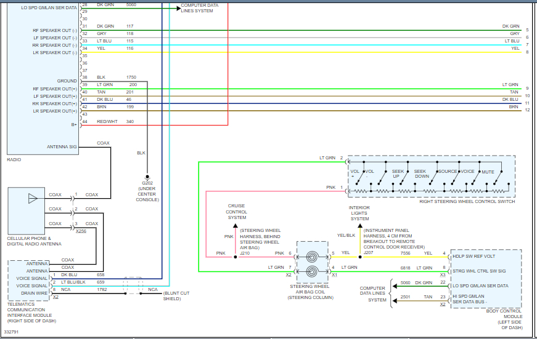Image resolution: width=537 pixels, height=339 pixels.
Task: Click the X256 connector label
Action: [x=81, y=231]
